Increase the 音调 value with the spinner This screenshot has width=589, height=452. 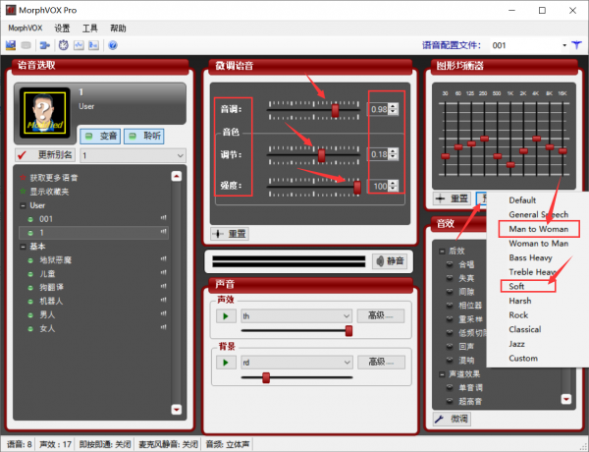pos(394,106)
